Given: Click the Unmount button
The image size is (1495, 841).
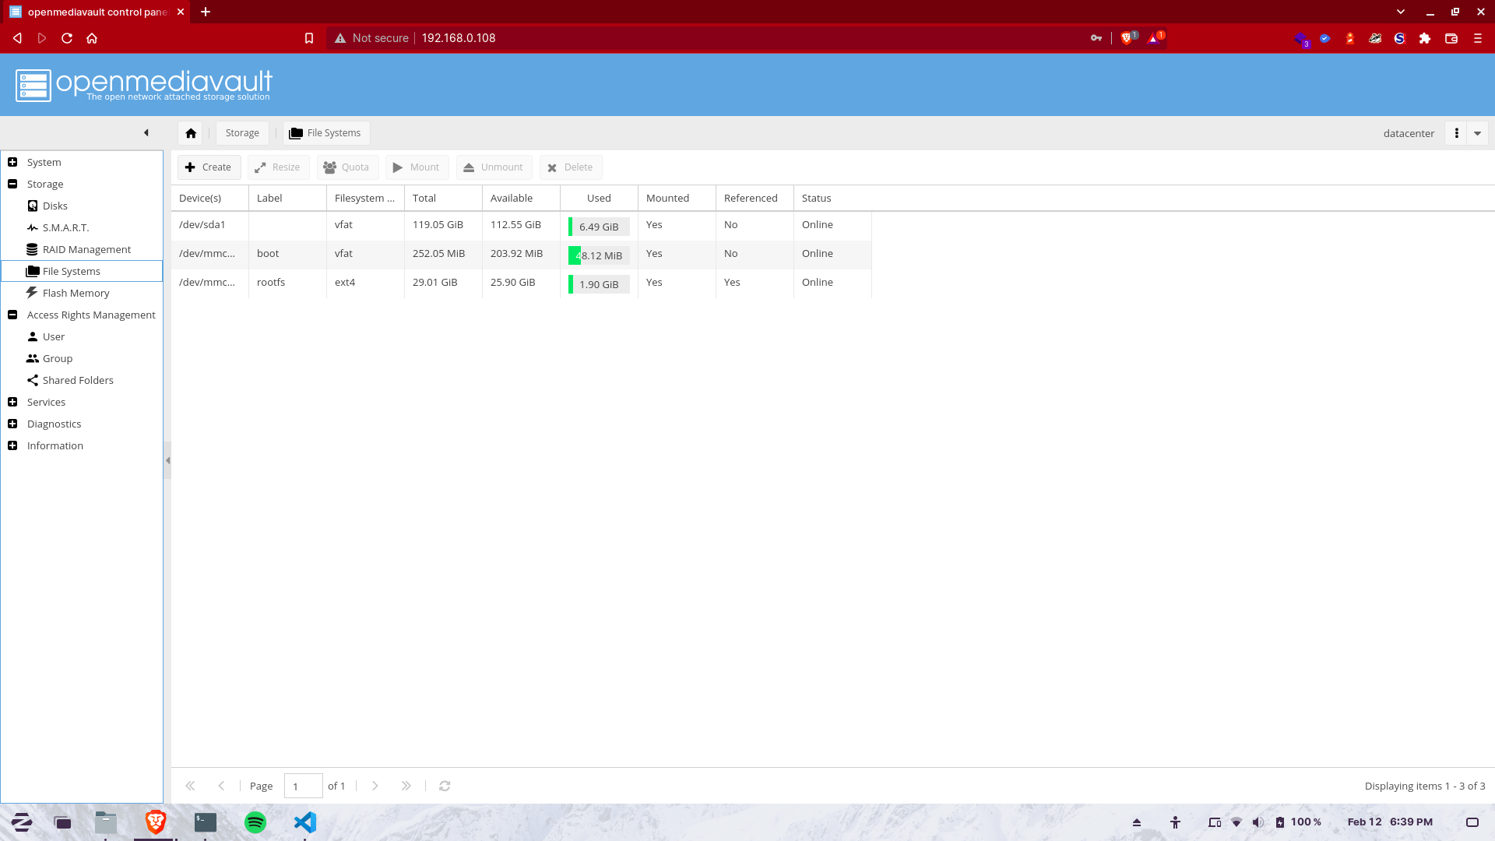Looking at the screenshot, I should pos(494,167).
